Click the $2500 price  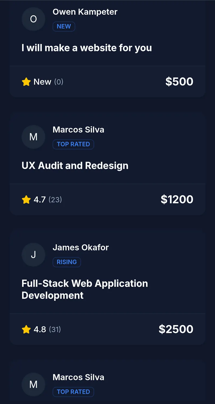(176, 329)
